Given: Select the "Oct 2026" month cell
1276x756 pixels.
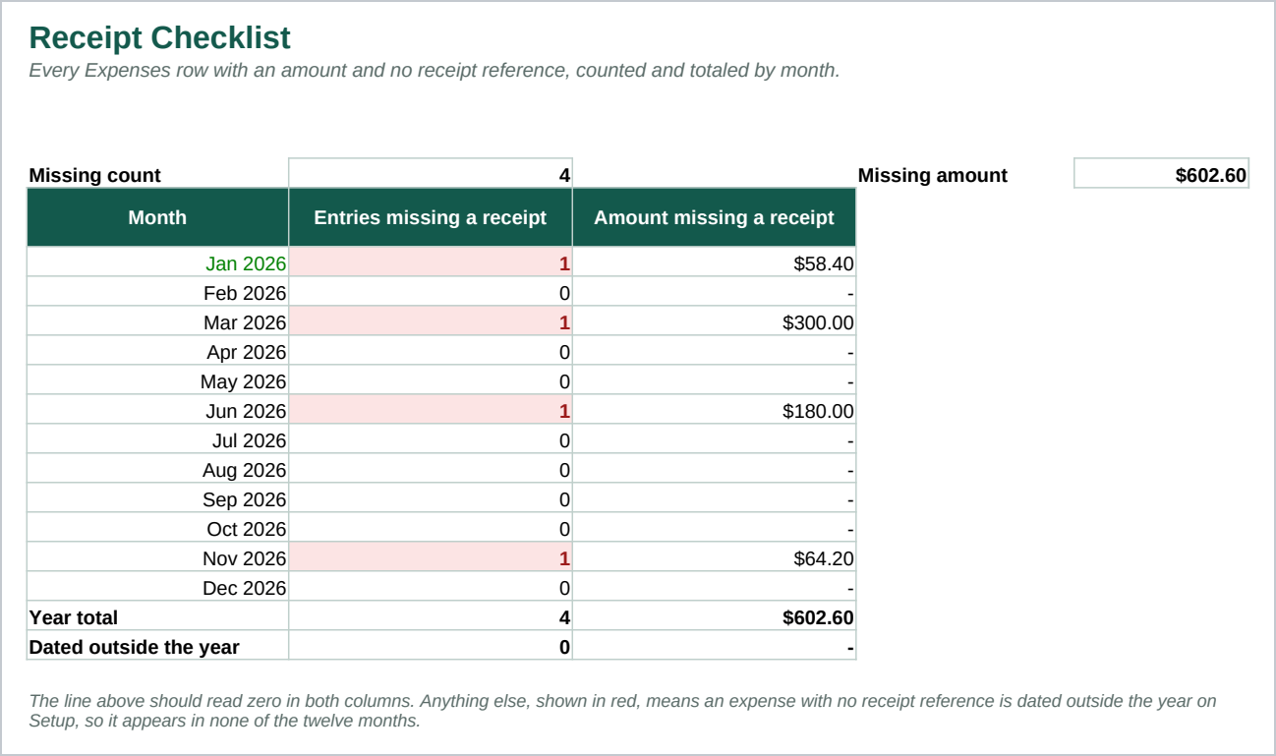Looking at the screenshot, I should pos(157,528).
